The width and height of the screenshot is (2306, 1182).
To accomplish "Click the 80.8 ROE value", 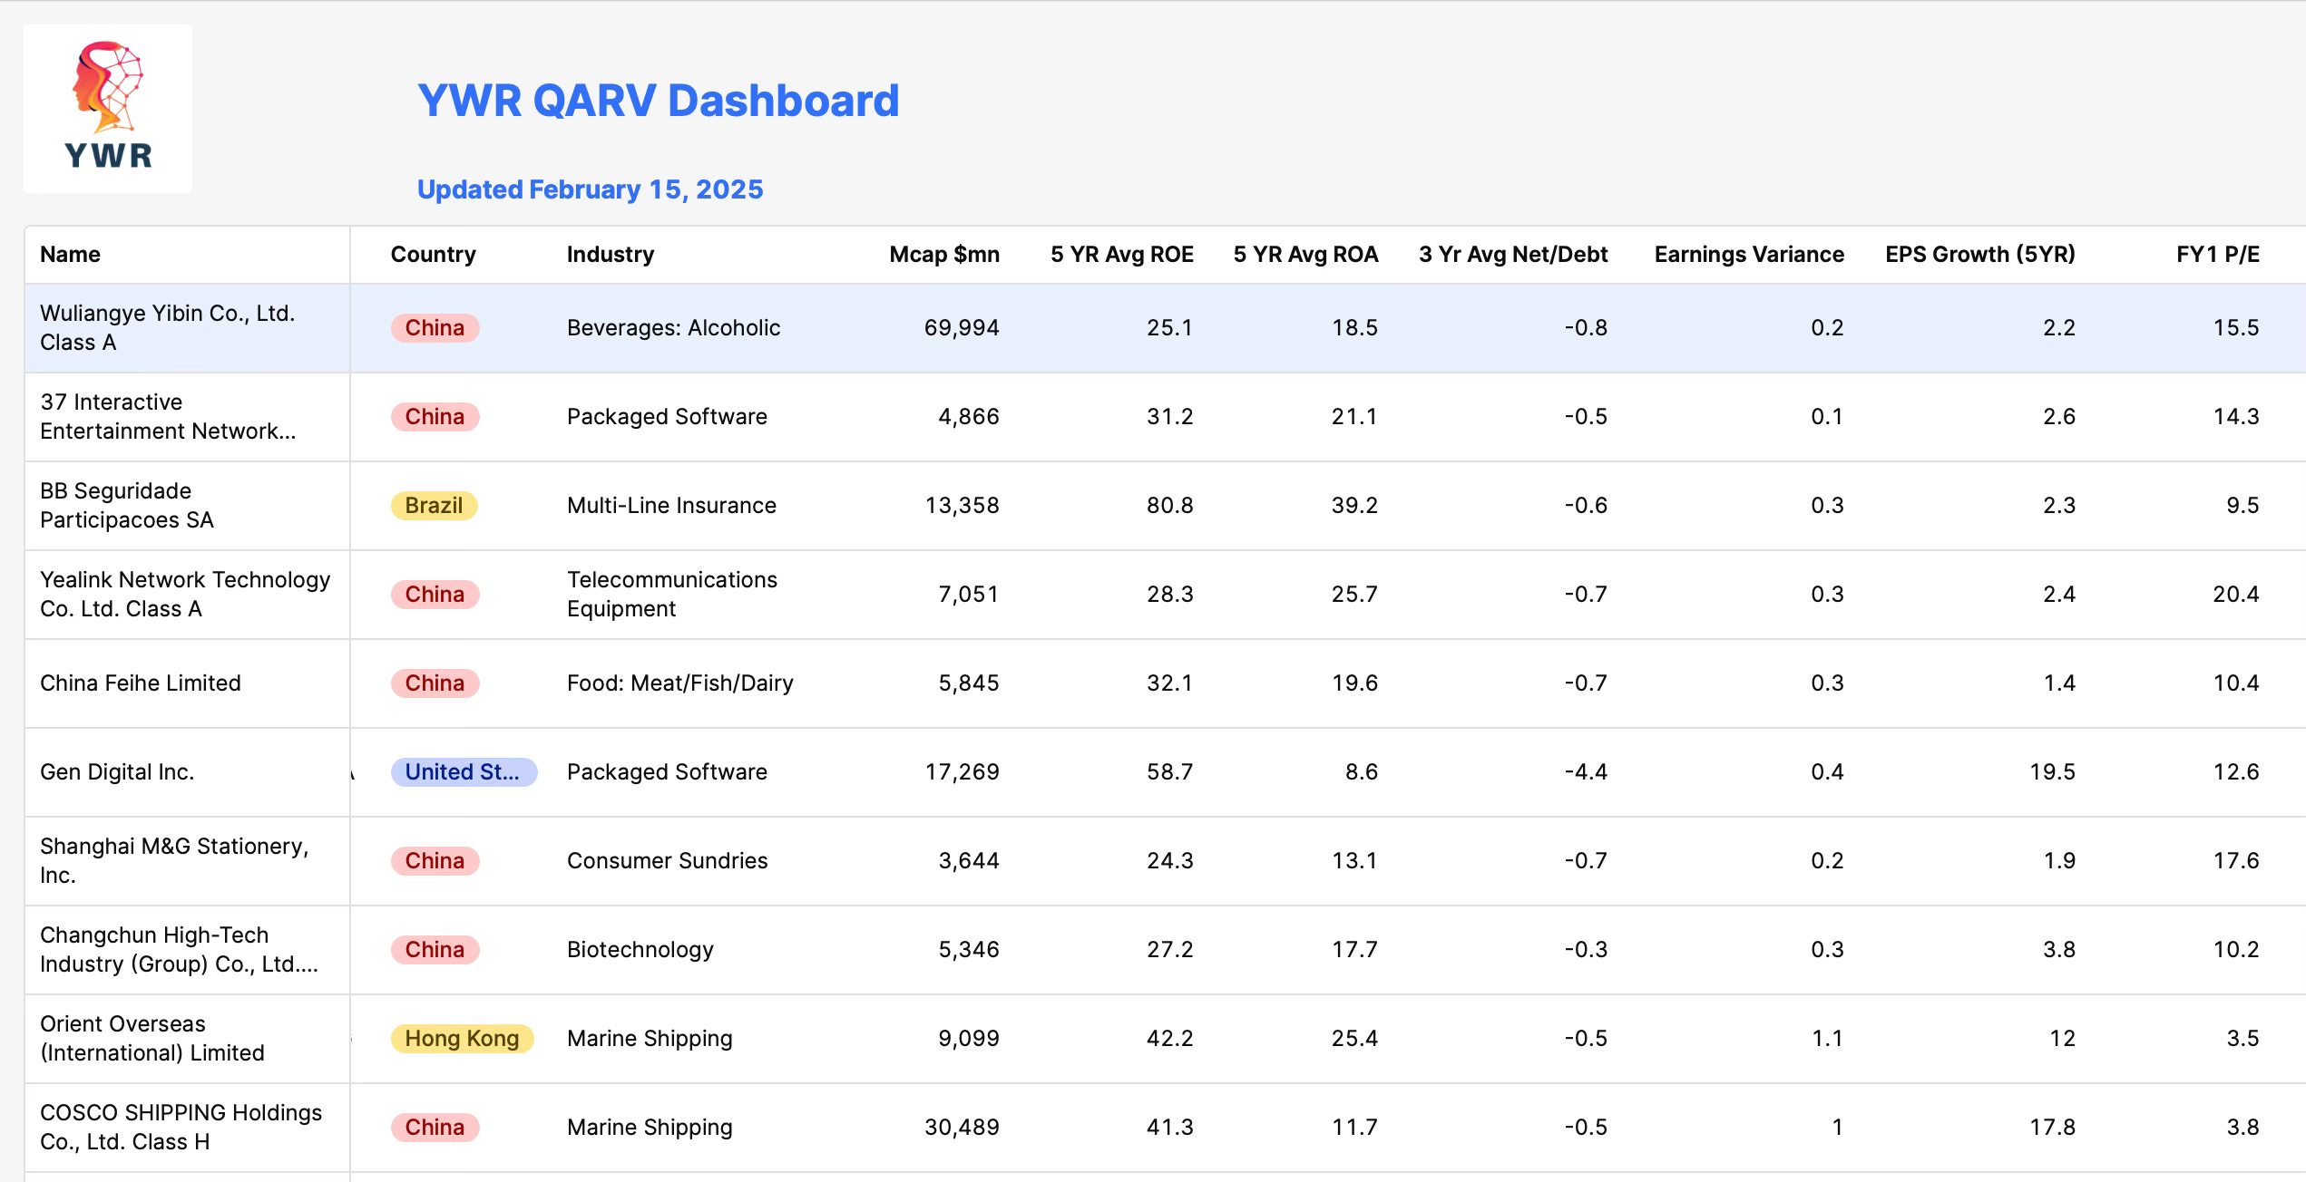I will pos(1169,506).
